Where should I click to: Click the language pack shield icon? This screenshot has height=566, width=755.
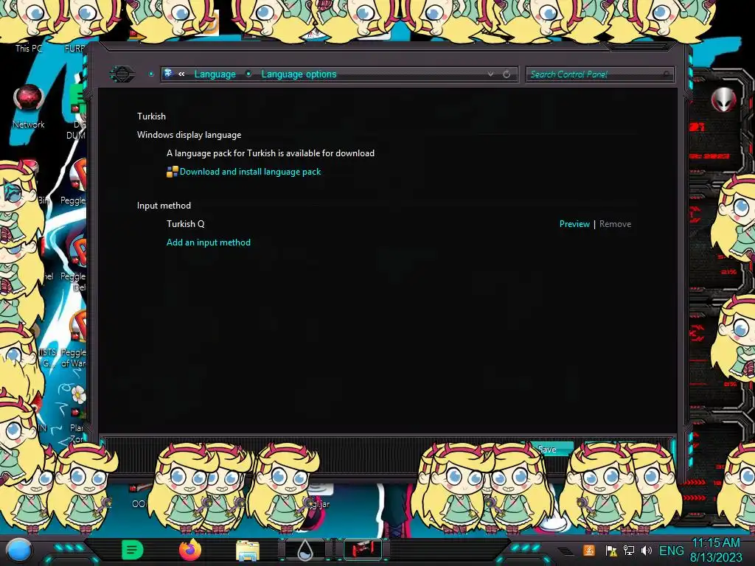[172, 172]
